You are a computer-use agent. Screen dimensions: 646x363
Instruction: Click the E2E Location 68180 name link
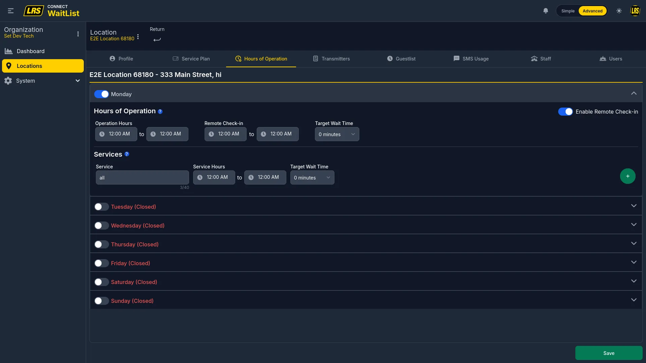(x=112, y=39)
